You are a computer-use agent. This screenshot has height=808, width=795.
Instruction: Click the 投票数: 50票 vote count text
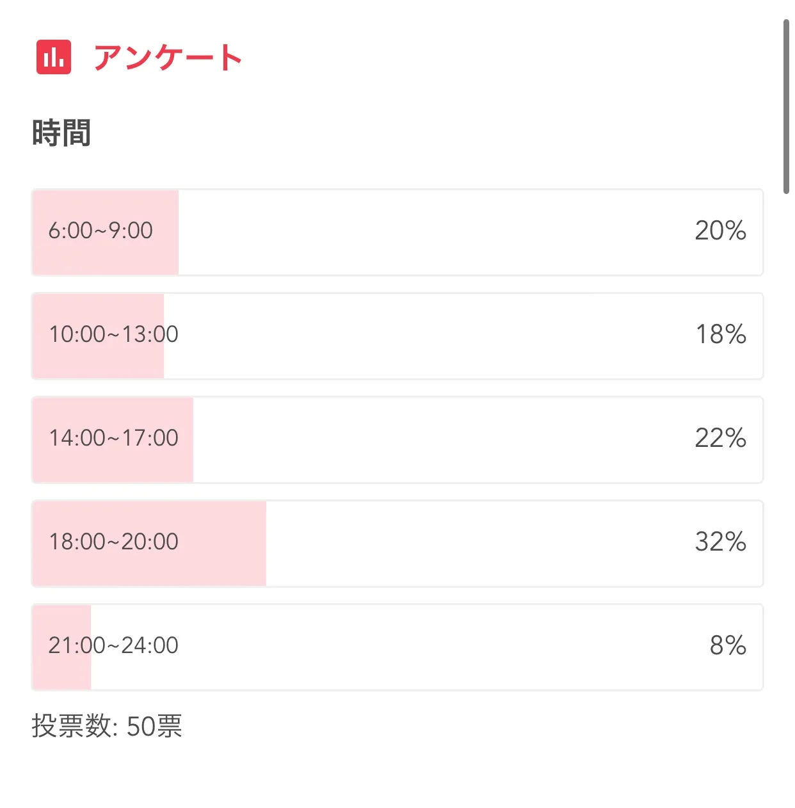click(107, 726)
